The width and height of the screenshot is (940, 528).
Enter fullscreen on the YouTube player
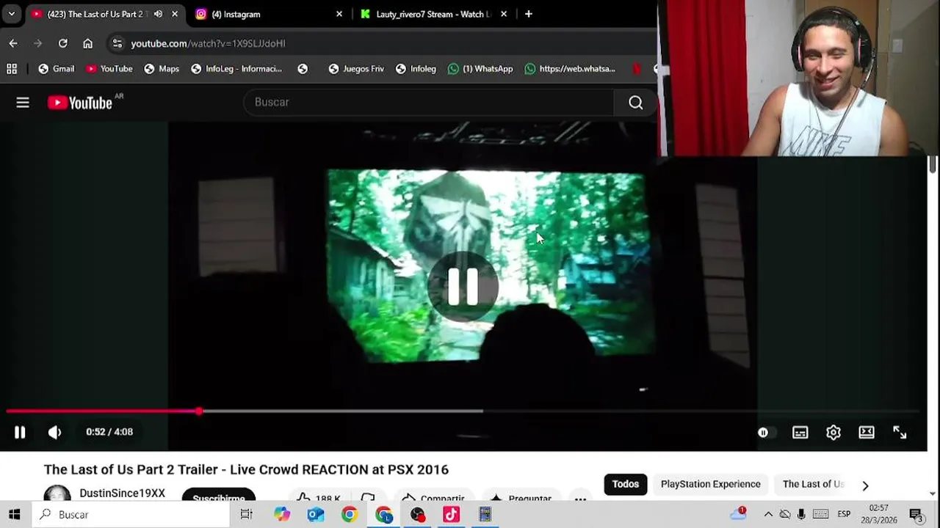(900, 433)
